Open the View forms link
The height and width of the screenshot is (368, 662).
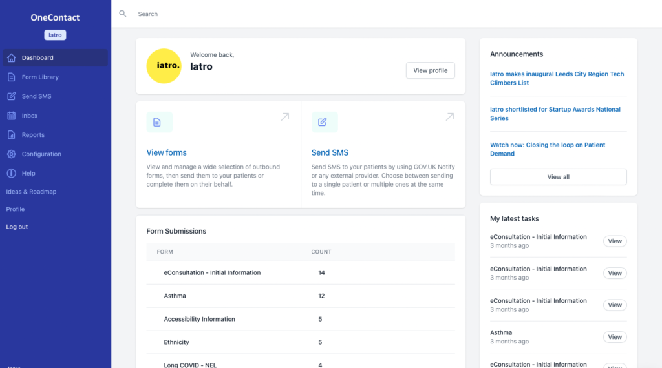coord(166,152)
